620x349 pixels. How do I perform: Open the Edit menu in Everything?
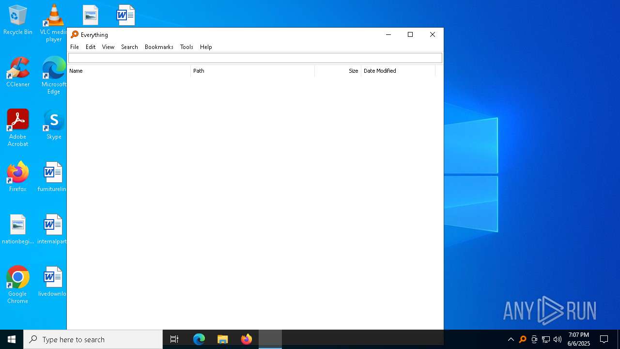[91, 47]
